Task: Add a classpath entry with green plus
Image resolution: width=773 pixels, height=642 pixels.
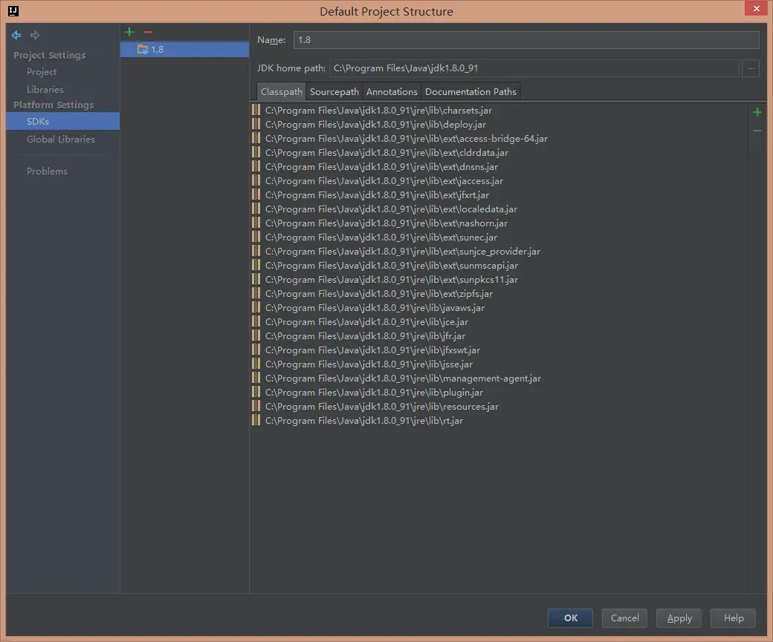Action: tap(757, 112)
